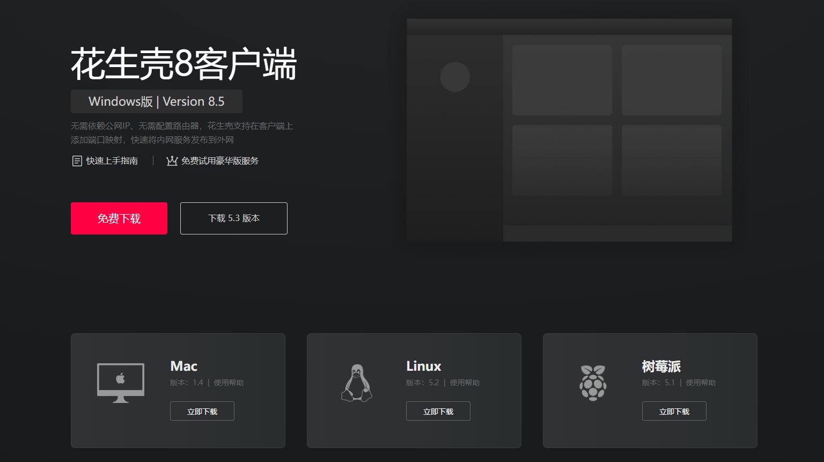Download 树莓派 client with 立即下载
Viewport: 824px width, 462px height.
(x=674, y=411)
